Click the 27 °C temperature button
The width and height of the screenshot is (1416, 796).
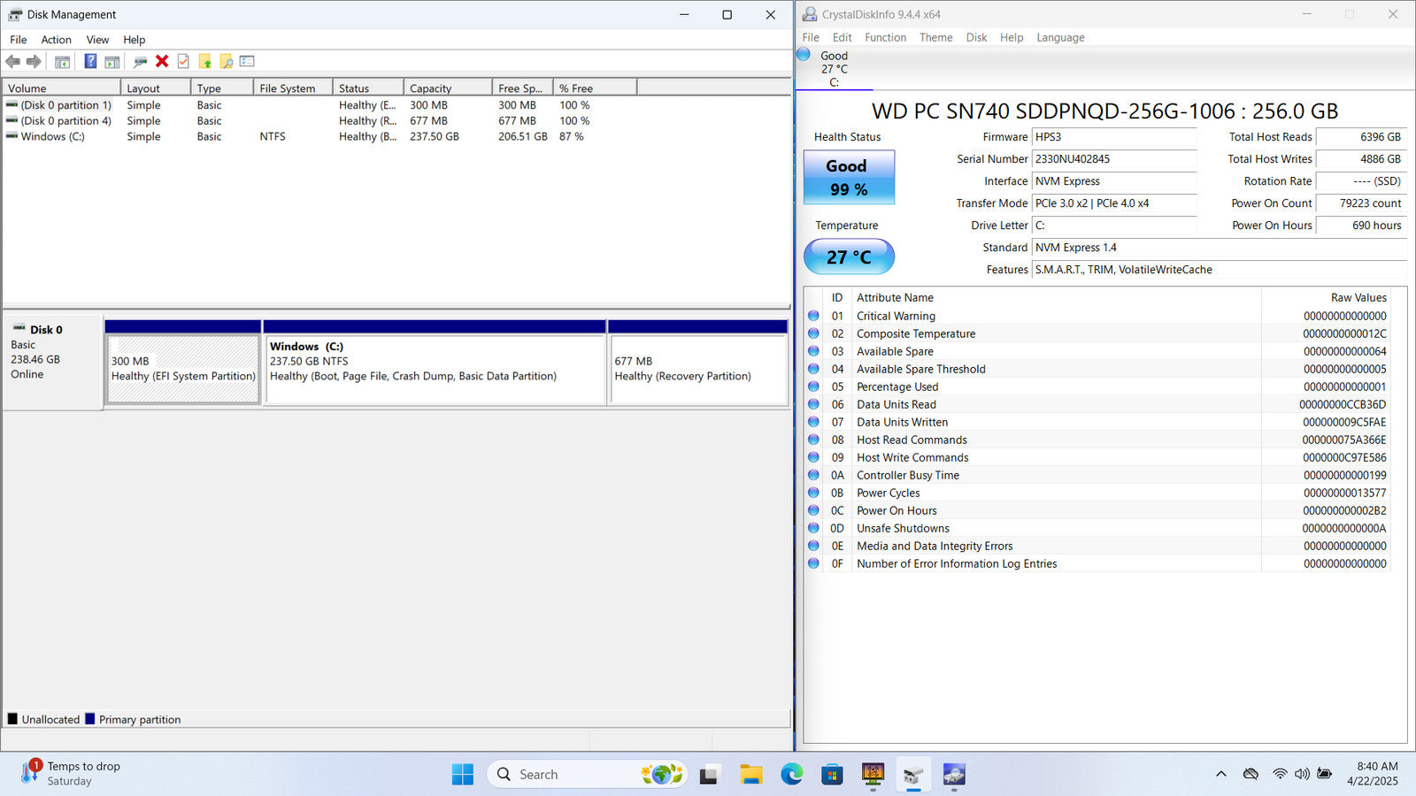tap(849, 256)
